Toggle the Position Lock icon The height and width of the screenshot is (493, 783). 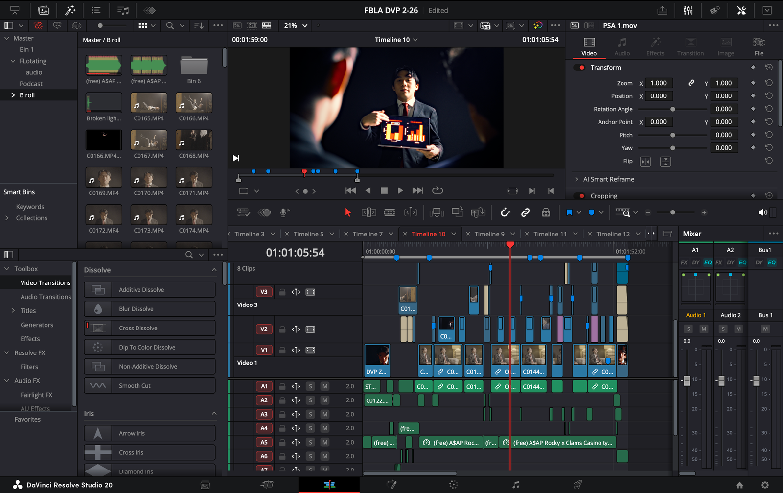546,212
